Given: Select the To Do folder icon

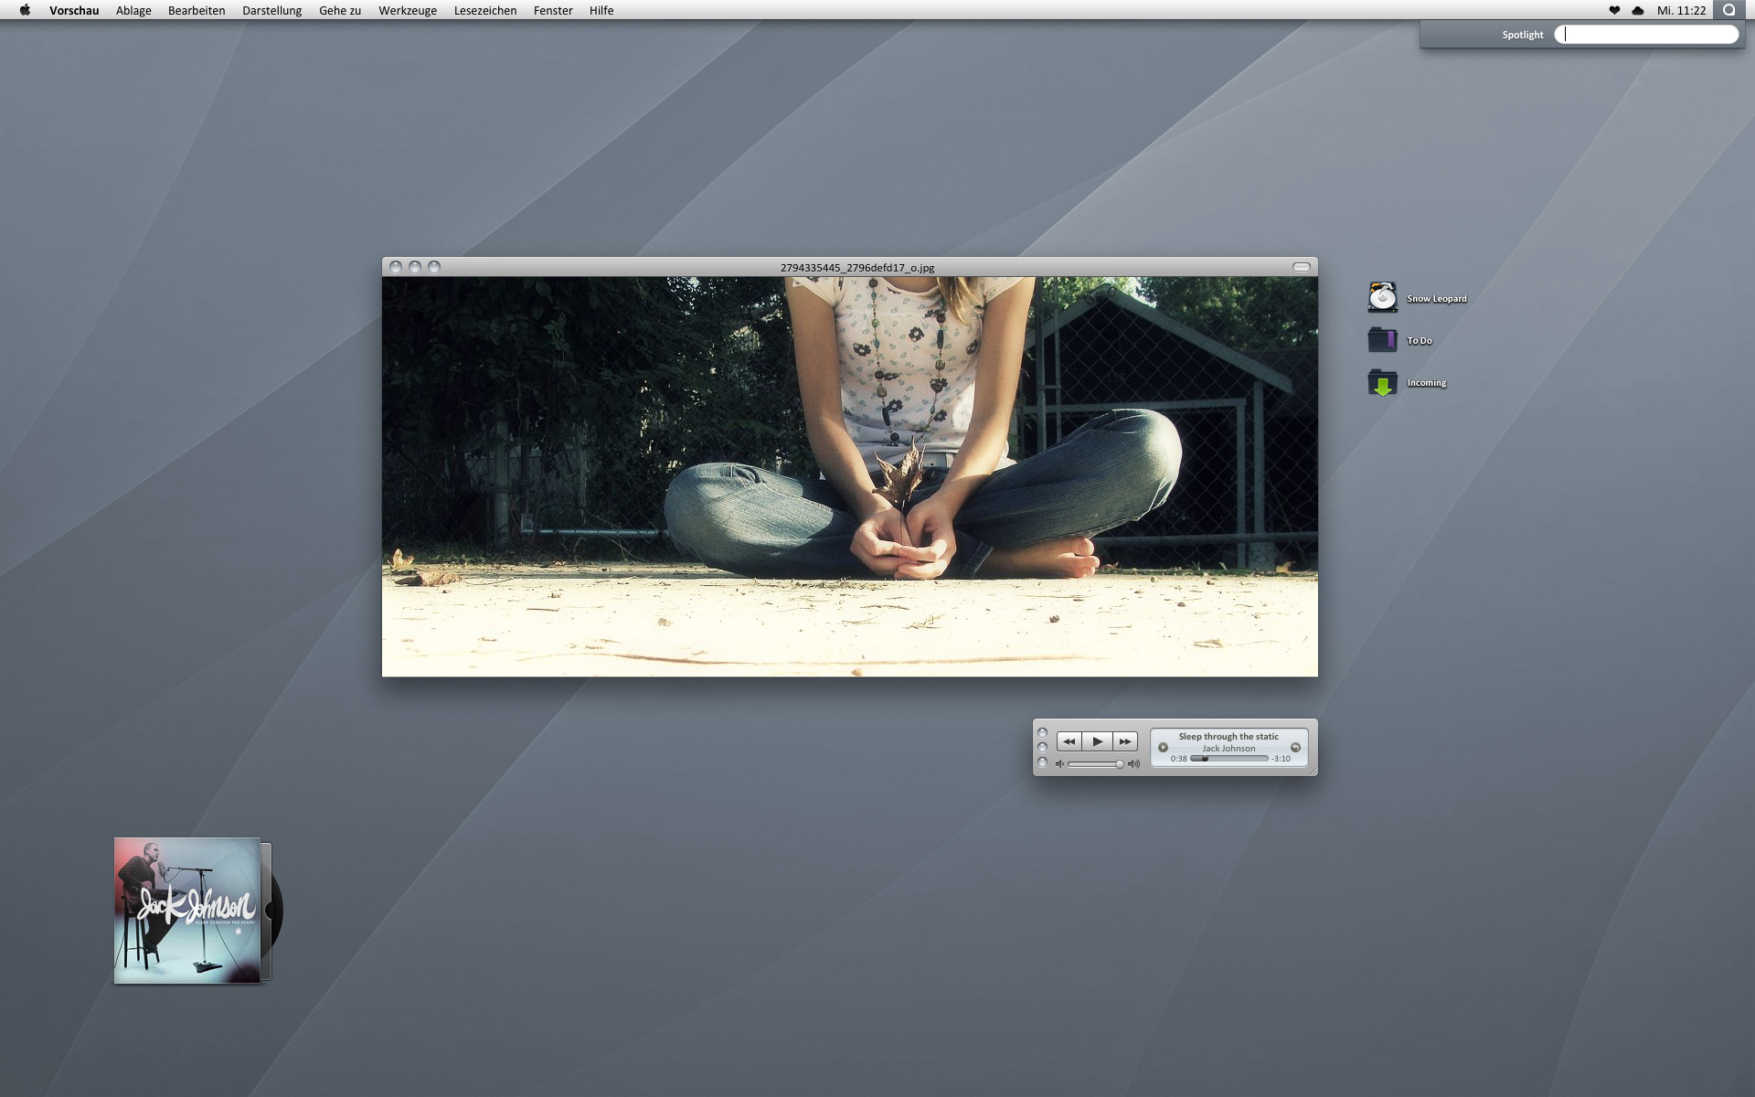Looking at the screenshot, I should 1382,339.
